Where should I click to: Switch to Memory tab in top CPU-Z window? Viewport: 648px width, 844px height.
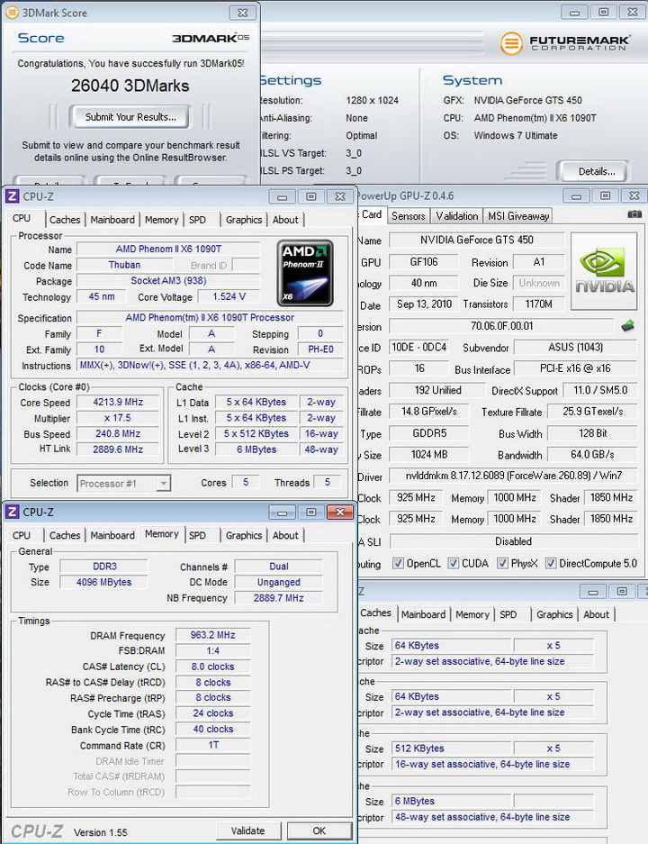coord(161,220)
